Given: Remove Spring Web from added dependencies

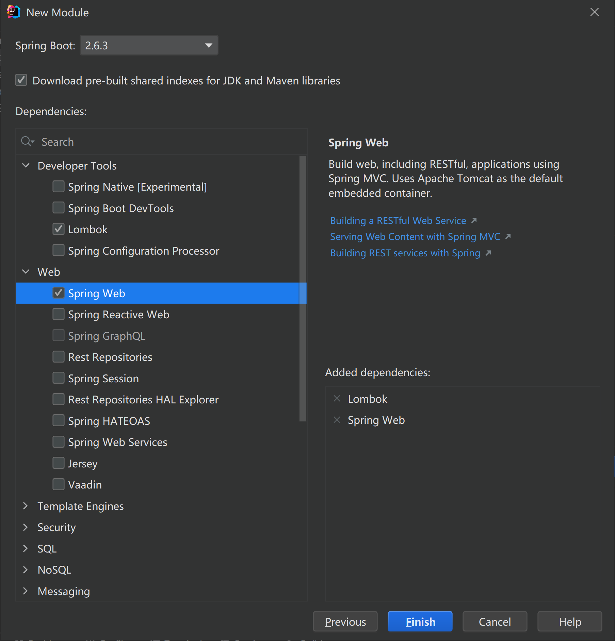Looking at the screenshot, I should pos(337,420).
